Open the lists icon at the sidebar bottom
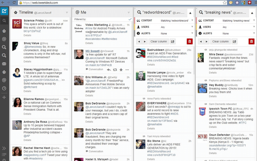The width and height of the screenshot is (257, 161). (x=4, y=154)
